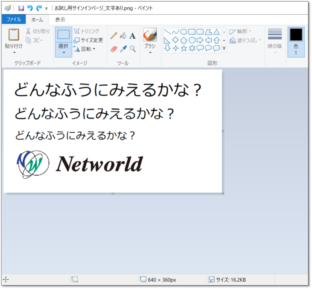Viewport: 312px width, 289px height.
Task: Click the bottom-right corner canvas handle
Action: pyautogui.click(x=223, y=193)
